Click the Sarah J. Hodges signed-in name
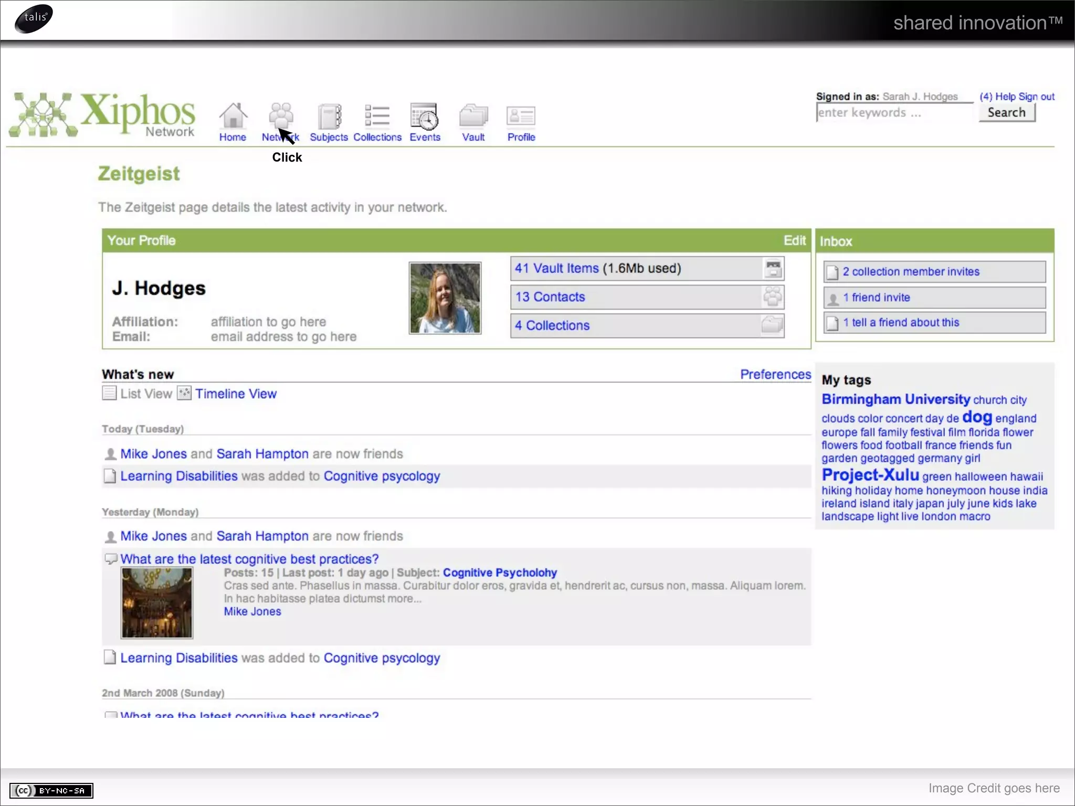The image size is (1075, 806). tap(920, 97)
